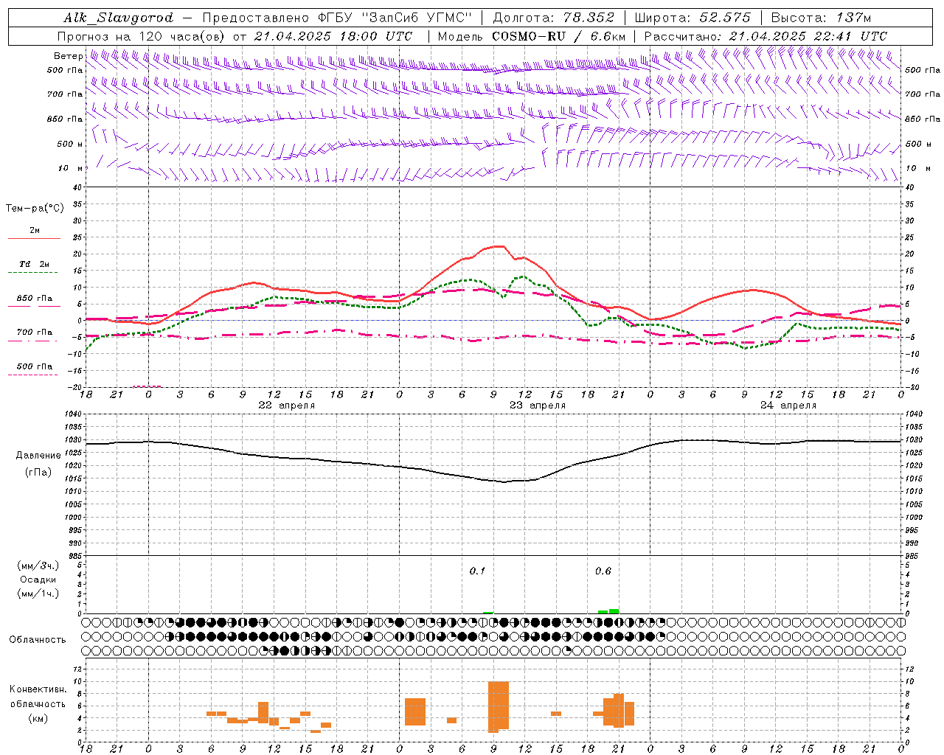This screenshot has height=755, width=944.
Task: Click the (мм/3ч.) precipitation unit label
Action: tap(38, 566)
